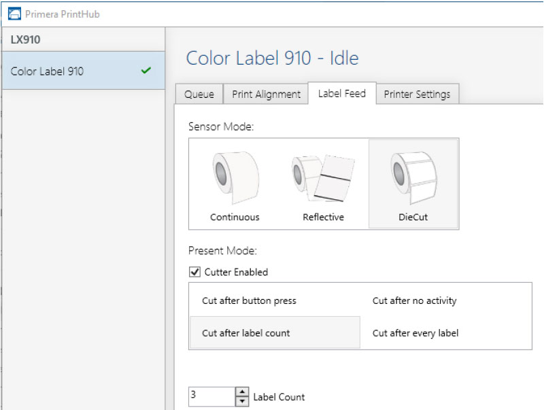Click the Primera PrintHub app icon
The height and width of the screenshot is (410, 544).
(x=14, y=14)
